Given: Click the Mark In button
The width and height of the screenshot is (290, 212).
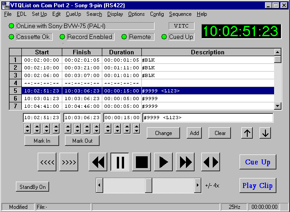Looking at the screenshot, I should click(42, 141).
